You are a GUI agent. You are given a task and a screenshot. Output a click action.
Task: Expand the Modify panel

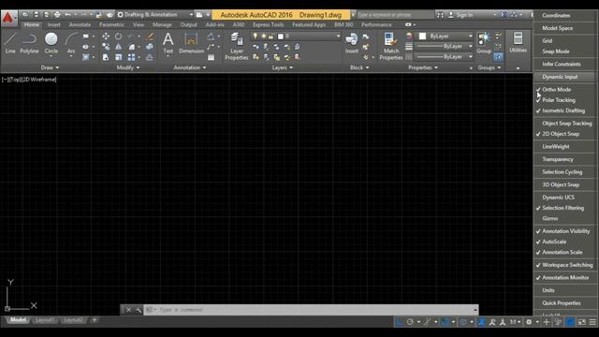128,67
